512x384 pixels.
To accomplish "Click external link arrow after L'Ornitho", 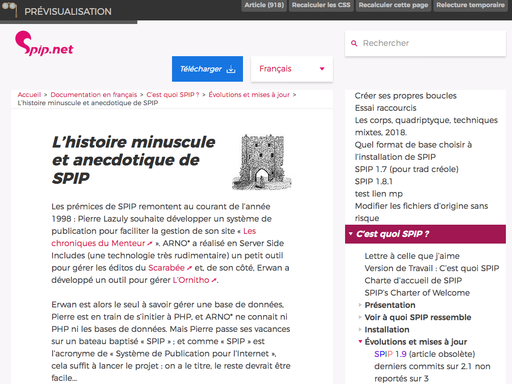I will tap(214, 280).
